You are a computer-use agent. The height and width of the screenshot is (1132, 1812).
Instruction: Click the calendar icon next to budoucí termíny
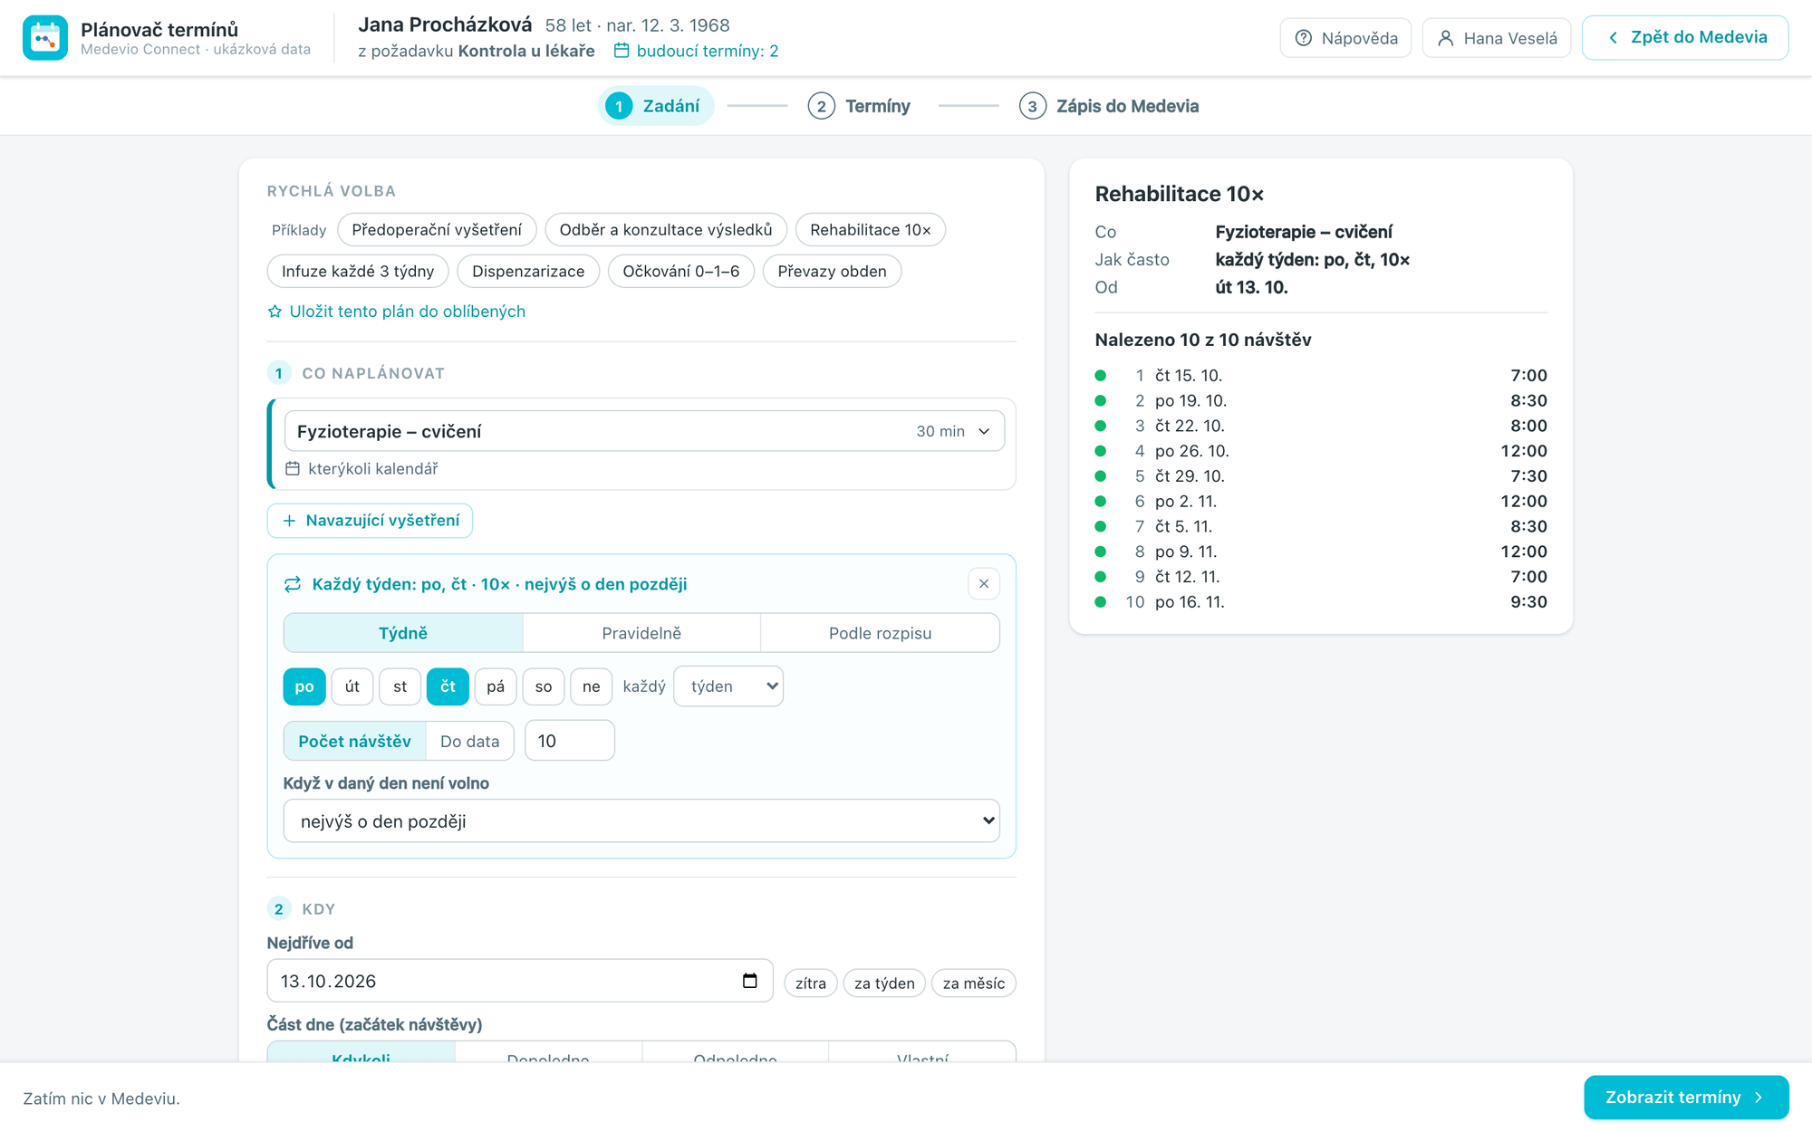click(622, 51)
